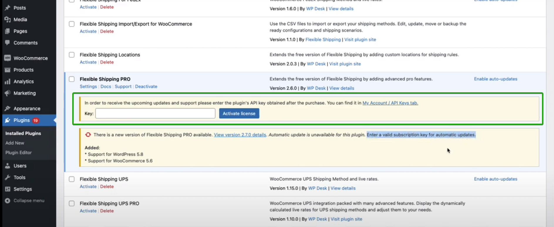Delete Flexible Shipping UPS PRO plugin
This screenshot has height=227, width=554.
[x=107, y=211]
